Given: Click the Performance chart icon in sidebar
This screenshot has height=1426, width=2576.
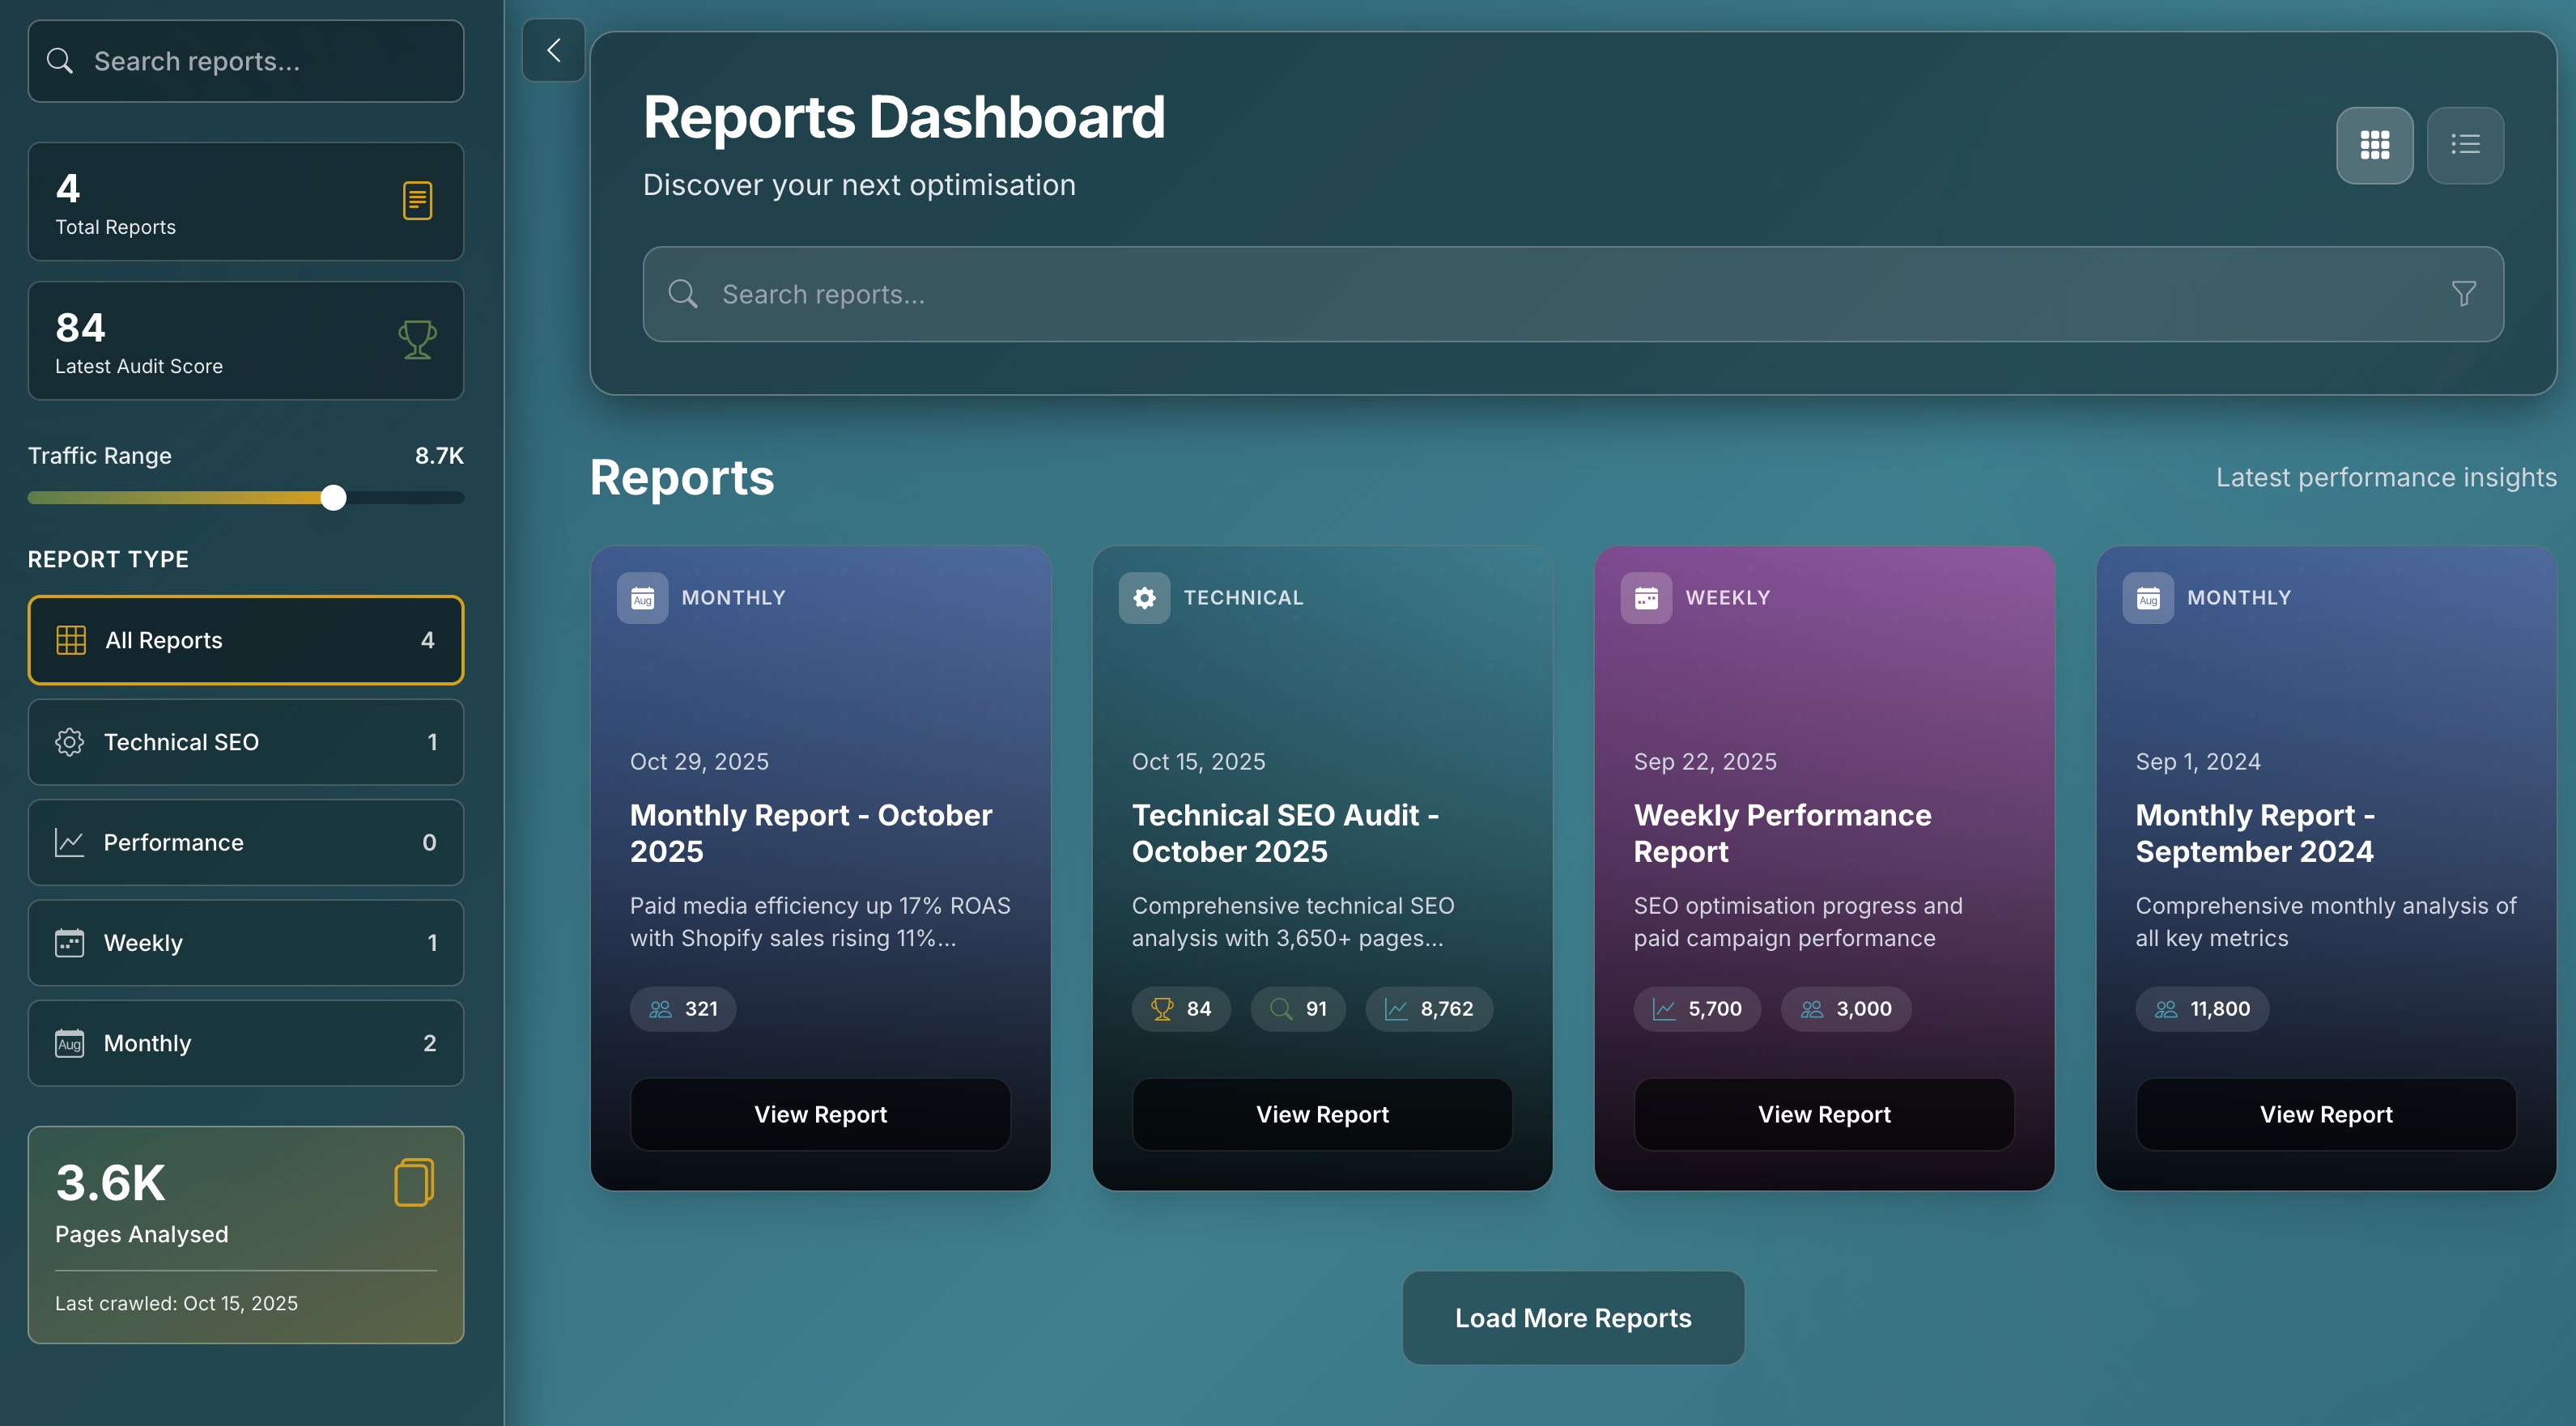Looking at the screenshot, I should pyautogui.click(x=69, y=842).
